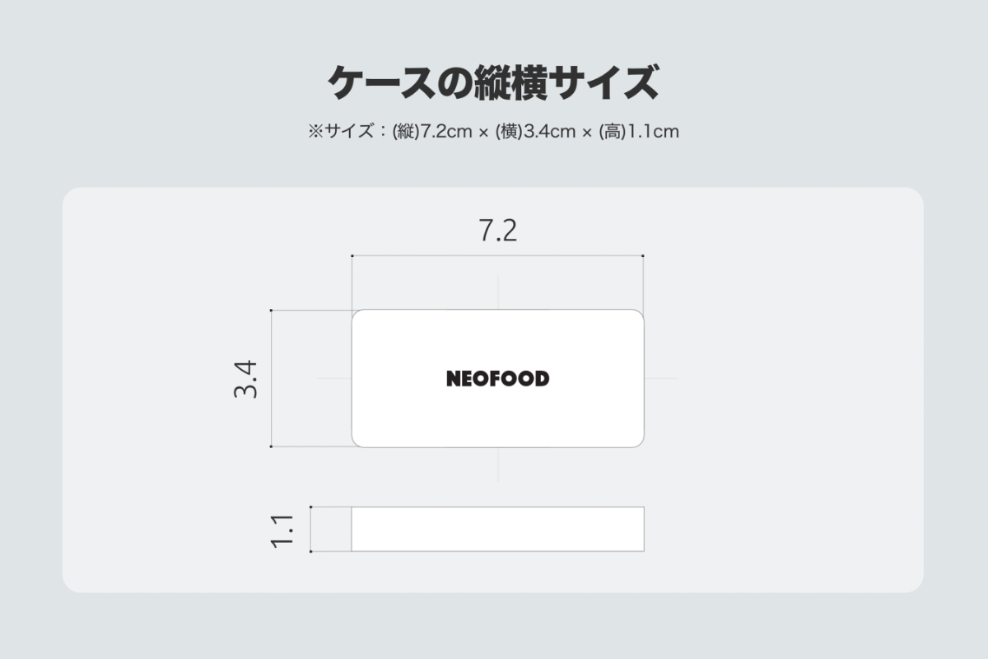Click the right endpoint of the 7.2 line
988x659 pixels.
[642, 256]
